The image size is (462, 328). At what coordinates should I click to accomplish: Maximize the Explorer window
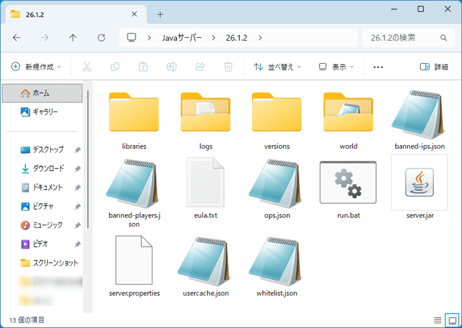tap(421, 9)
